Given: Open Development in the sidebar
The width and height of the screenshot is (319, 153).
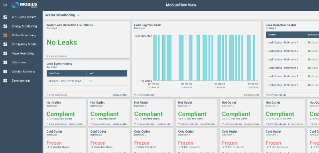Looking at the screenshot, I should (22, 80).
